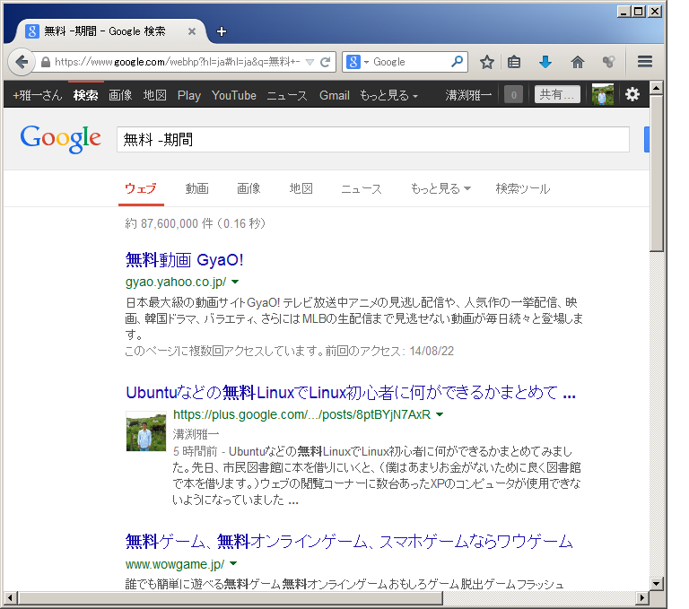Open Play in the black bar

(189, 95)
